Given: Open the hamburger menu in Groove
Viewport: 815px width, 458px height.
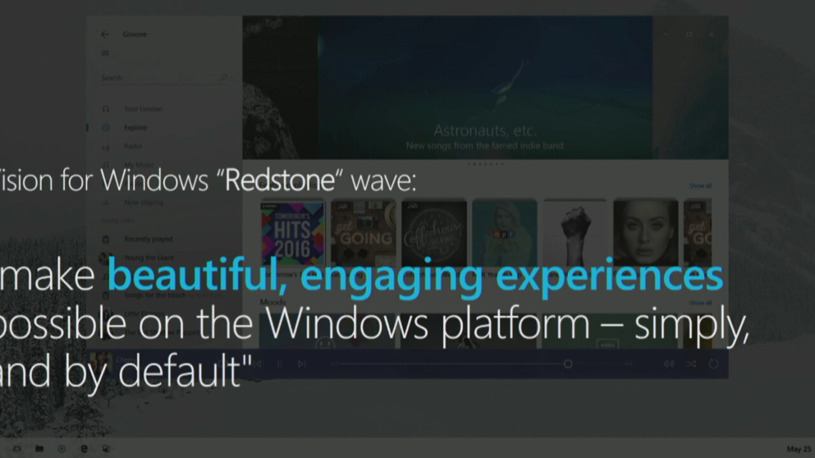Looking at the screenshot, I should point(105,53).
